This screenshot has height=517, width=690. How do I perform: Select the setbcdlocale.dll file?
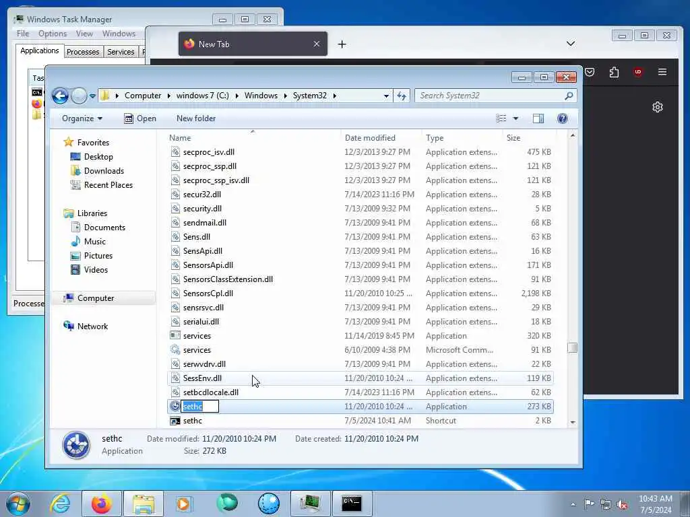(x=360, y=392)
